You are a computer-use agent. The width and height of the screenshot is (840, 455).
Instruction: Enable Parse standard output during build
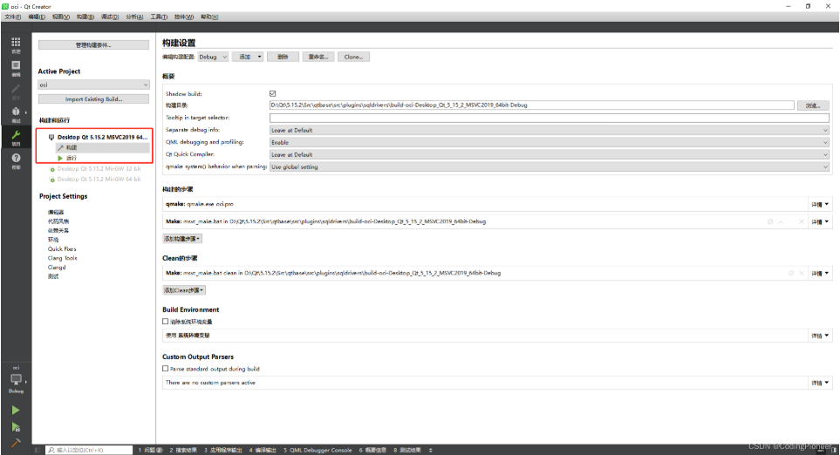point(166,369)
